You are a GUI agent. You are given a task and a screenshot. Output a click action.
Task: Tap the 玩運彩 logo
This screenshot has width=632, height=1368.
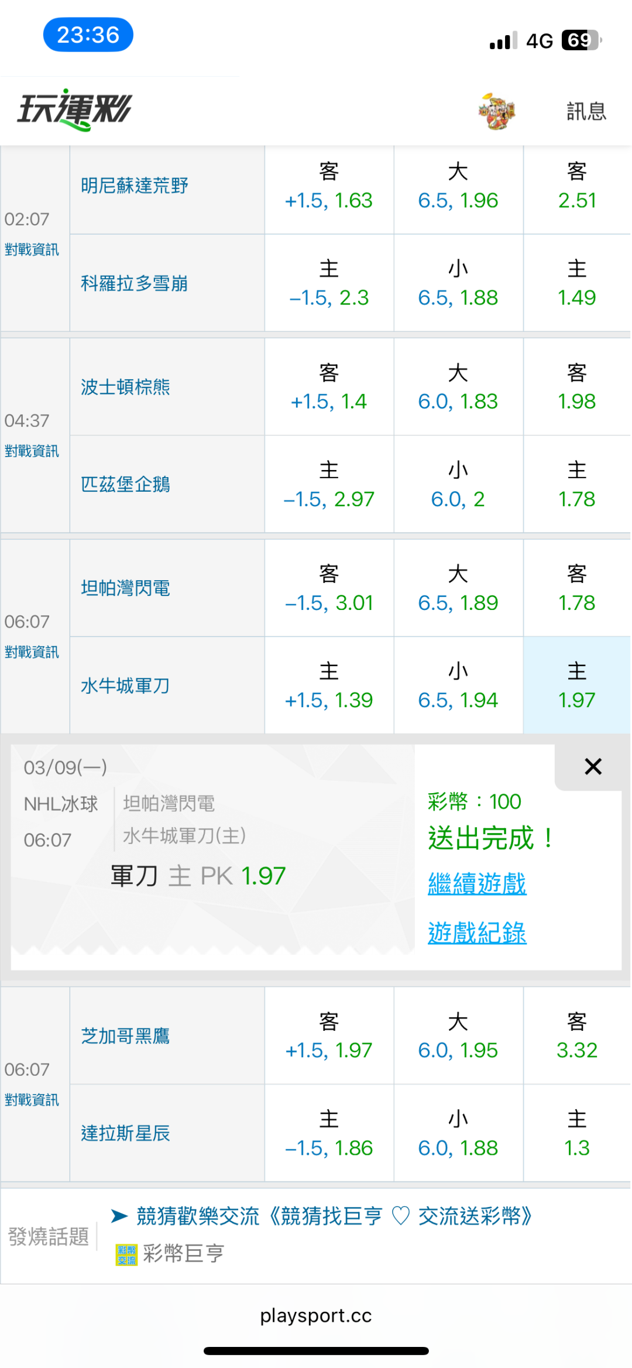pyautogui.click(x=74, y=109)
